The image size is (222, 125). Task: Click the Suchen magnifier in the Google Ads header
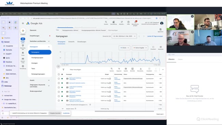click(106, 22)
